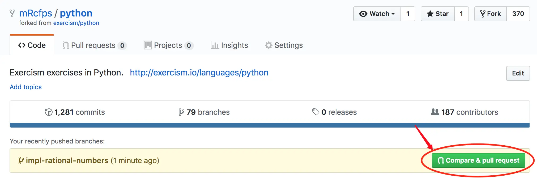Click the branches icon next to 79
This screenshot has height=178, width=537.
[x=181, y=112]
